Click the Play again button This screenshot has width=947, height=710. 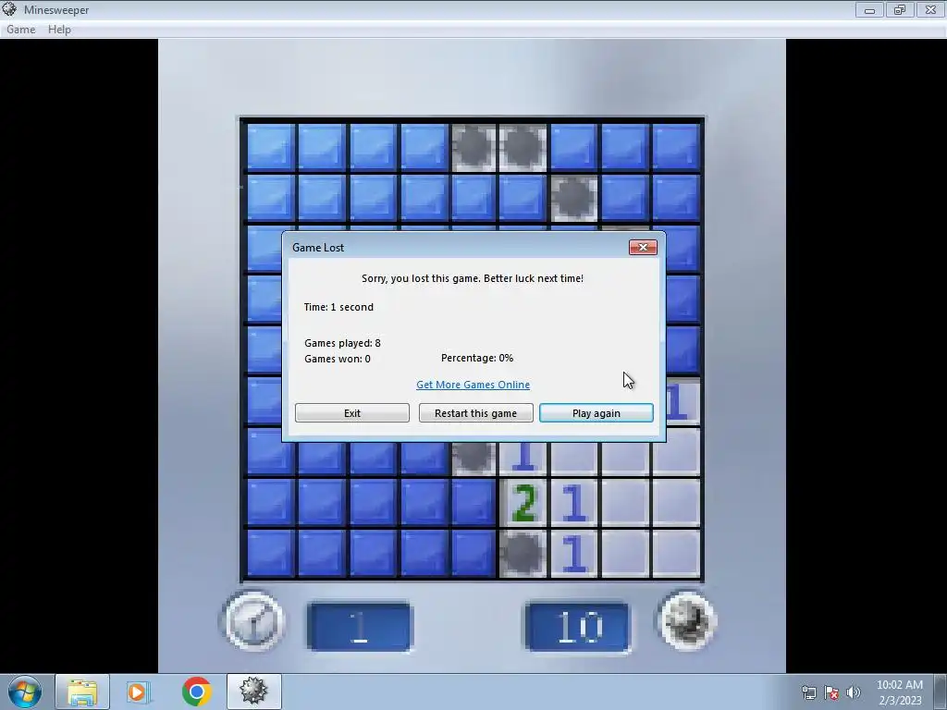[x=596, y=413]
